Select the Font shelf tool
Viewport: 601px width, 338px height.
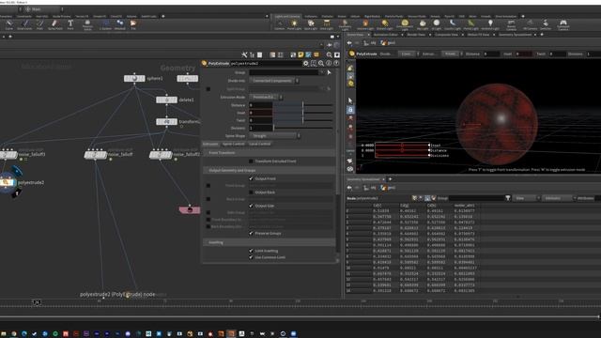click(x=70, y=25)
